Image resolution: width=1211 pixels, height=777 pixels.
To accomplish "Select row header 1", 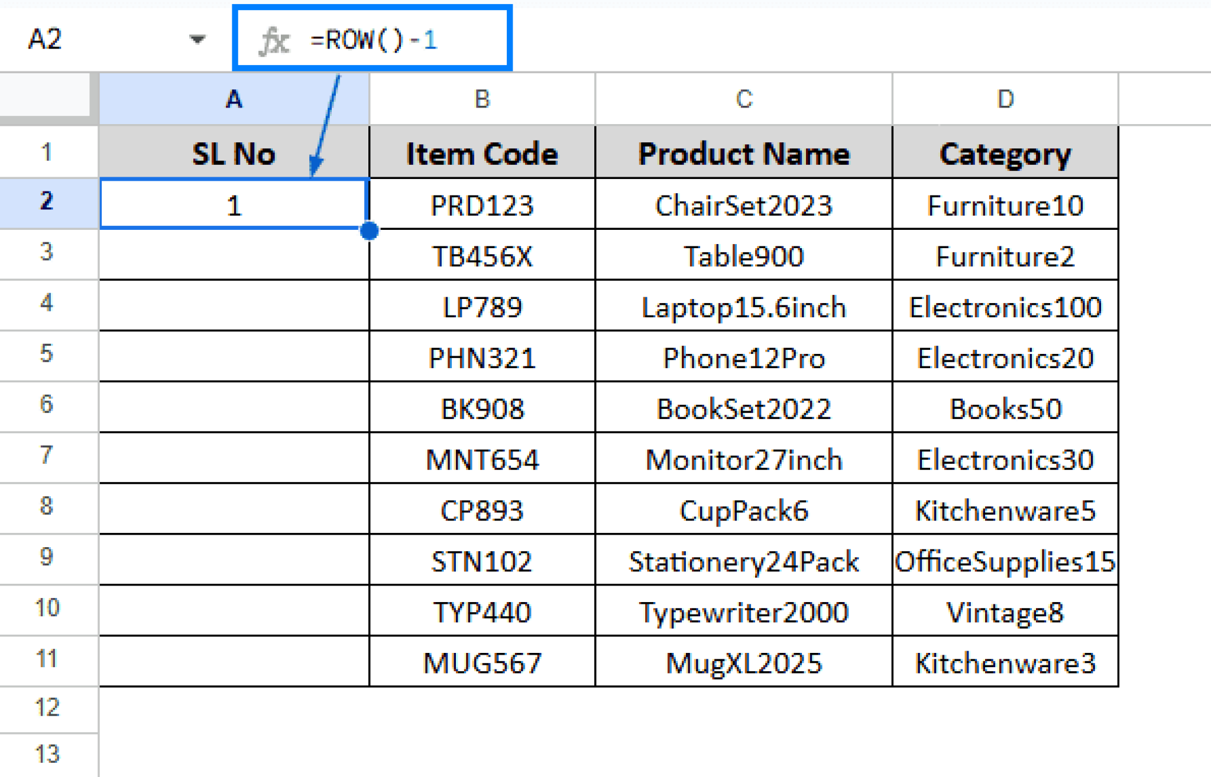I will (x=47, y=152).
